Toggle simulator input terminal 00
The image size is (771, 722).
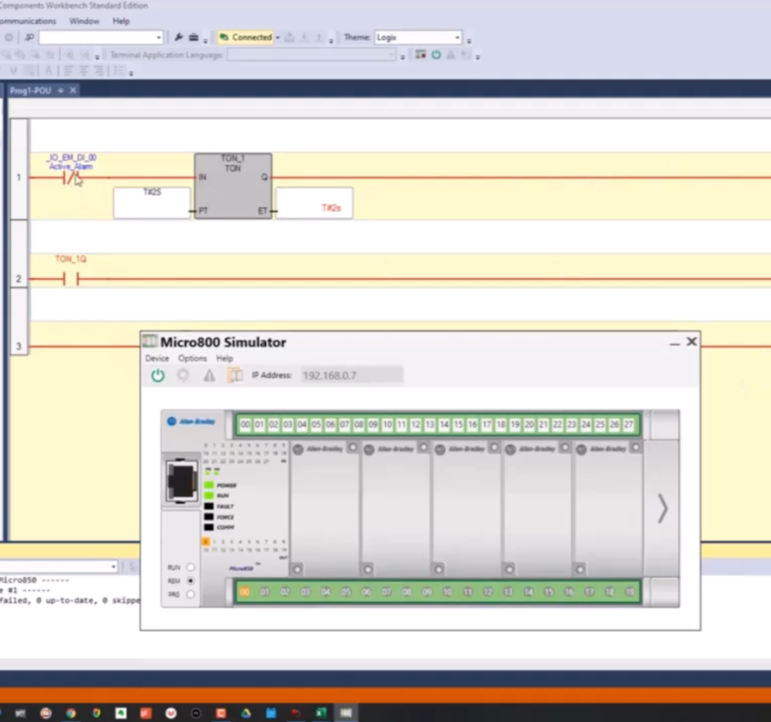[x=245, y=425]
